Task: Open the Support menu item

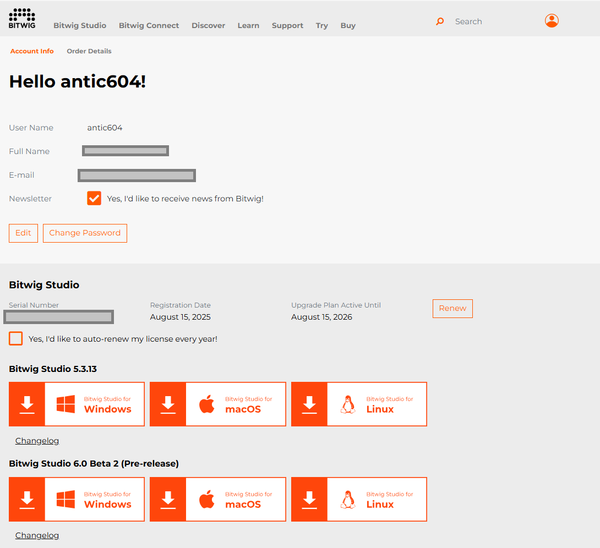Action: click(287, 26)
